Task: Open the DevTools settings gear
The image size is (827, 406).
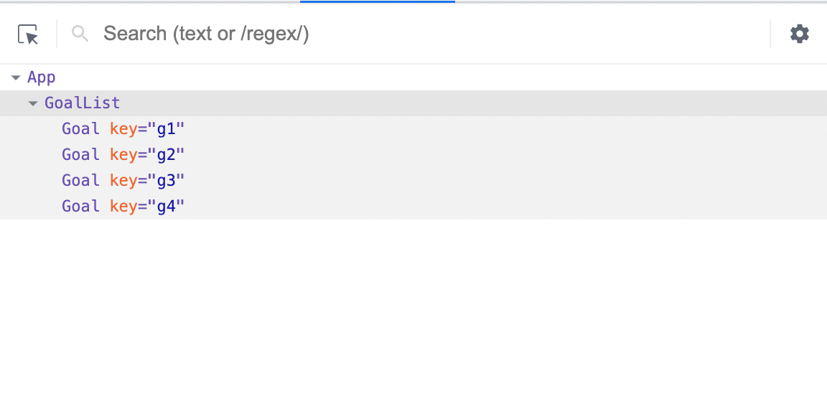Action: coord(800,34)
